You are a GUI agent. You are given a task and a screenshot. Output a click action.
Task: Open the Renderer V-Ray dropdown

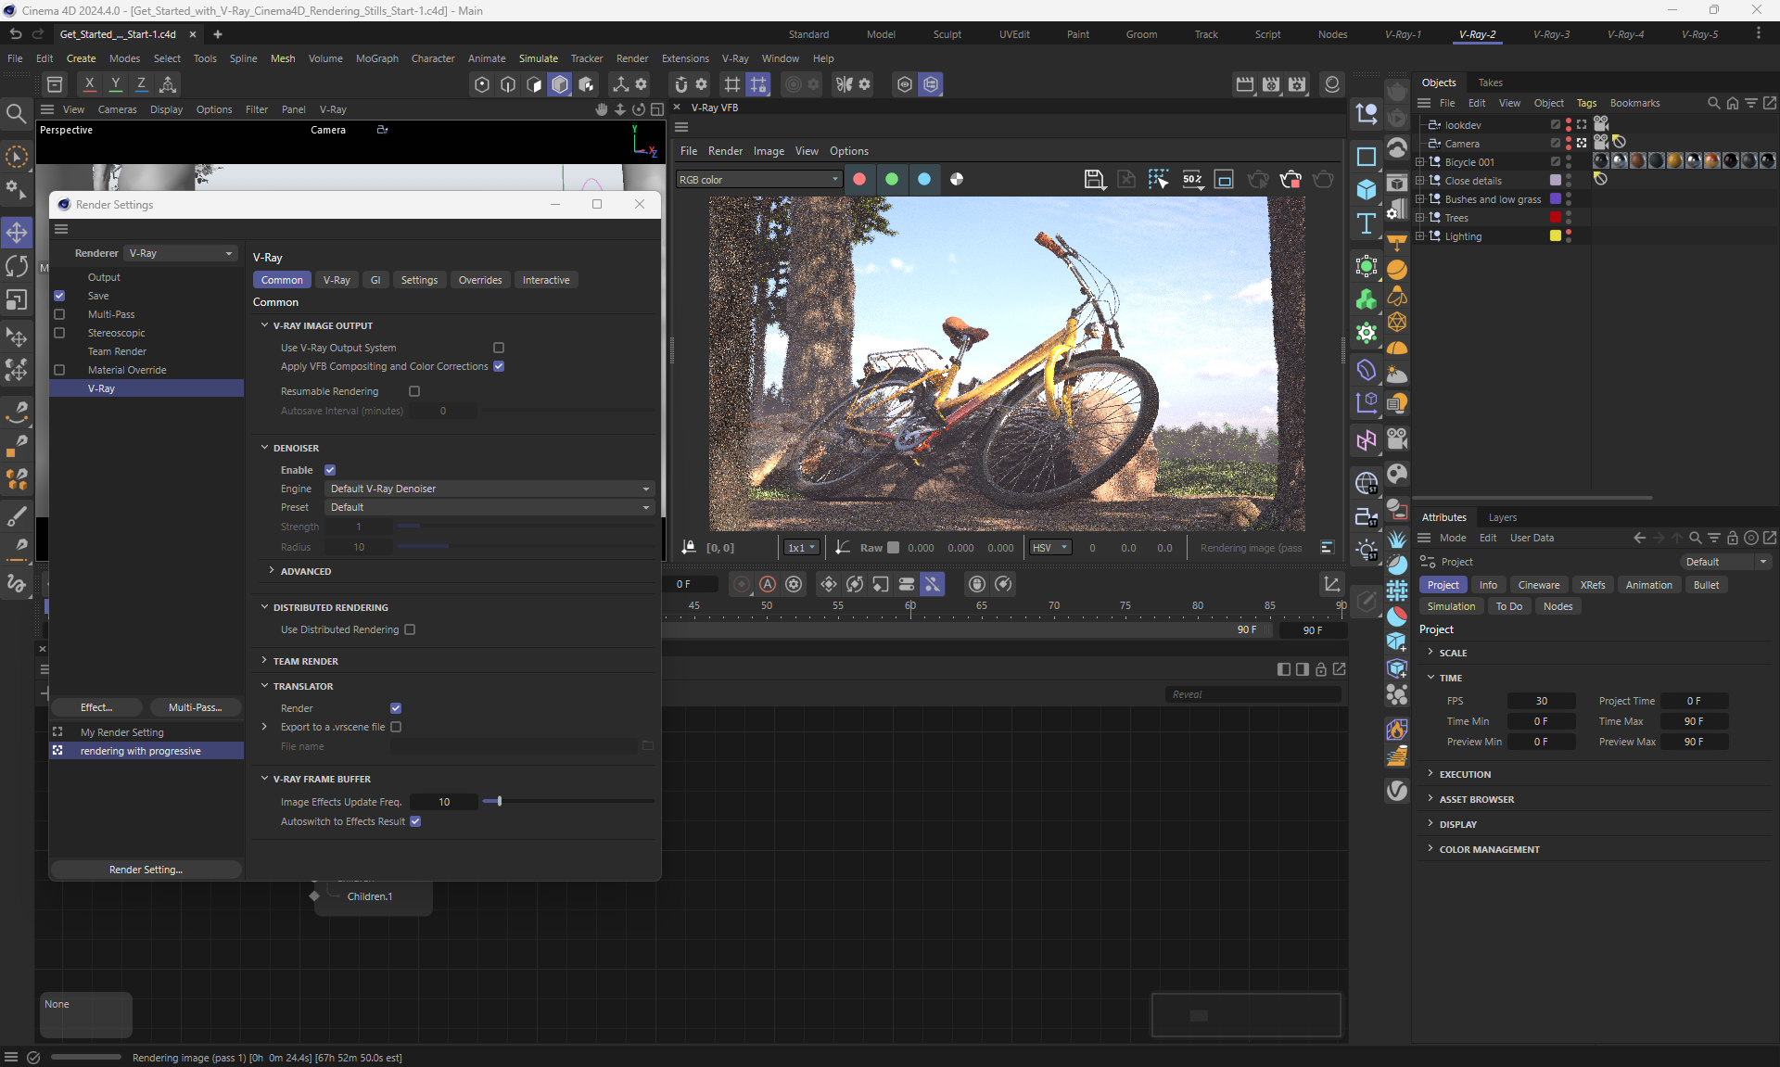181,253
